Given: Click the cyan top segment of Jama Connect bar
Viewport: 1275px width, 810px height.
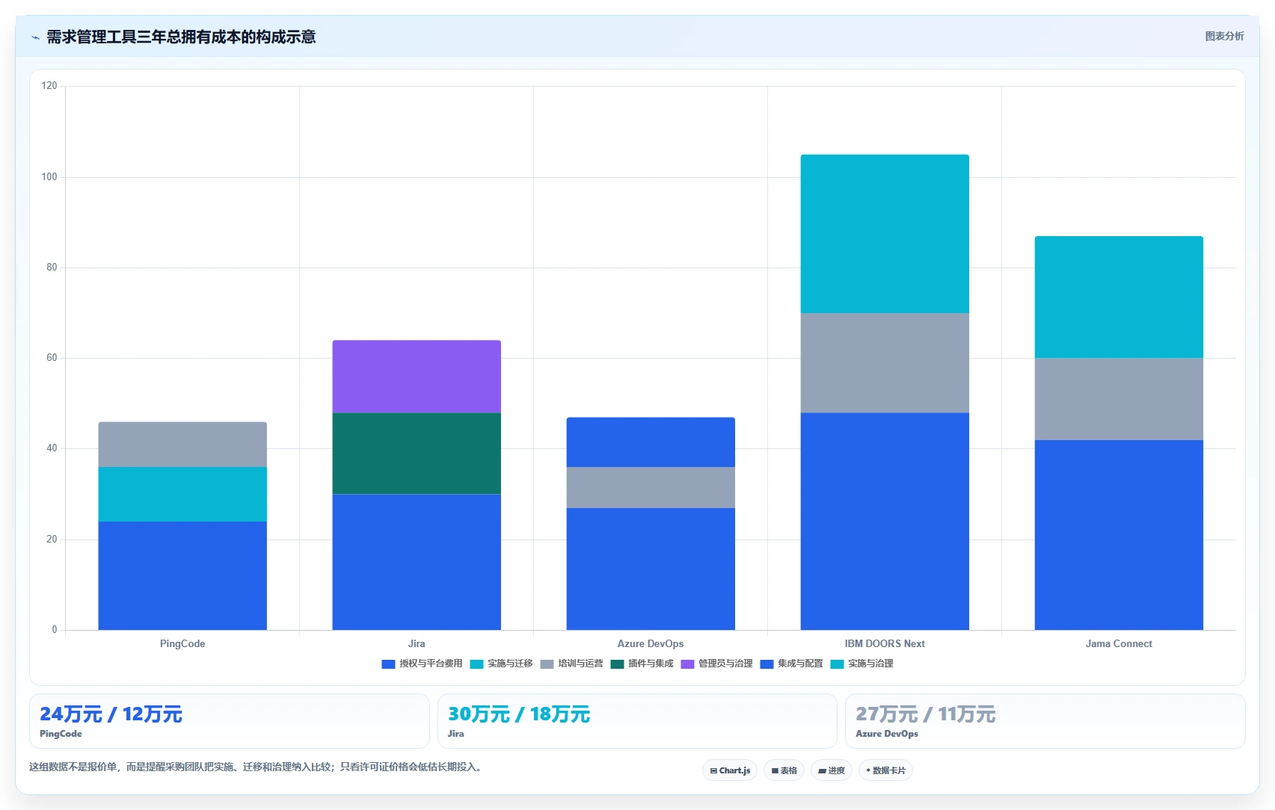Looking at the screenshot, I should tap(1119, 297).
